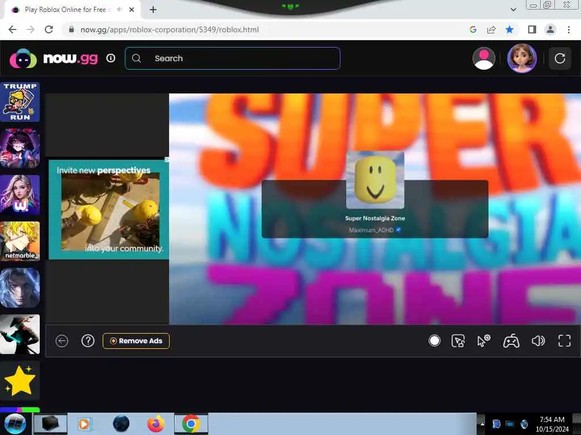Click the Invite new perspectives ad

108,210
